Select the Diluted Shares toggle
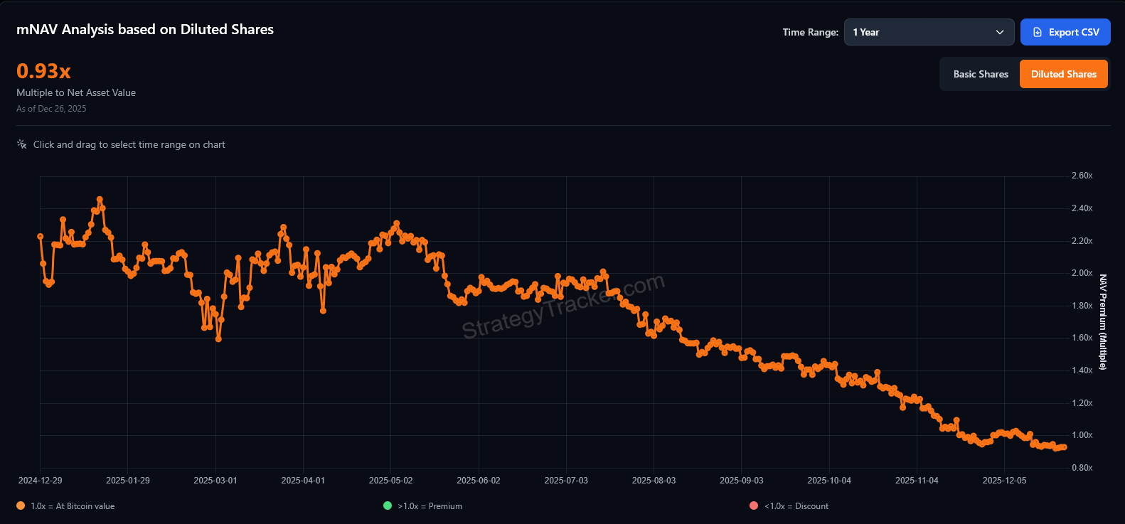The width and height of the screenshot is (1125, 524). click(1063, 74)
